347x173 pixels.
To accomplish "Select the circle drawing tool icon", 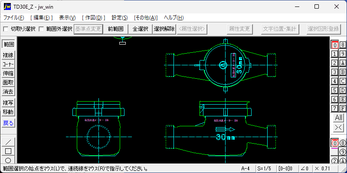I will tap(8, 160).
